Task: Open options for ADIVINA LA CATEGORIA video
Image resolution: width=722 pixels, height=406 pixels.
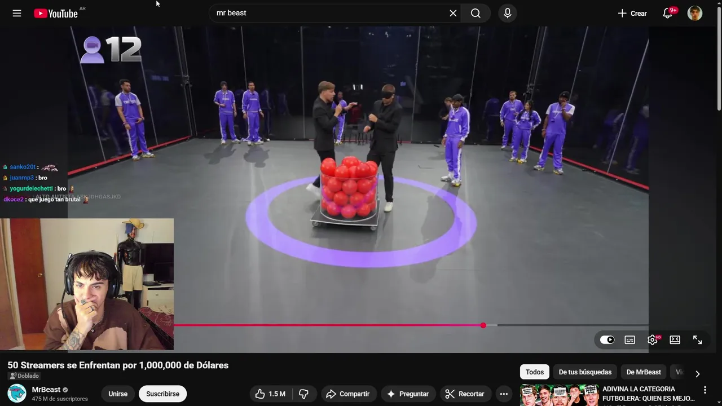Action: pos(705,390)
